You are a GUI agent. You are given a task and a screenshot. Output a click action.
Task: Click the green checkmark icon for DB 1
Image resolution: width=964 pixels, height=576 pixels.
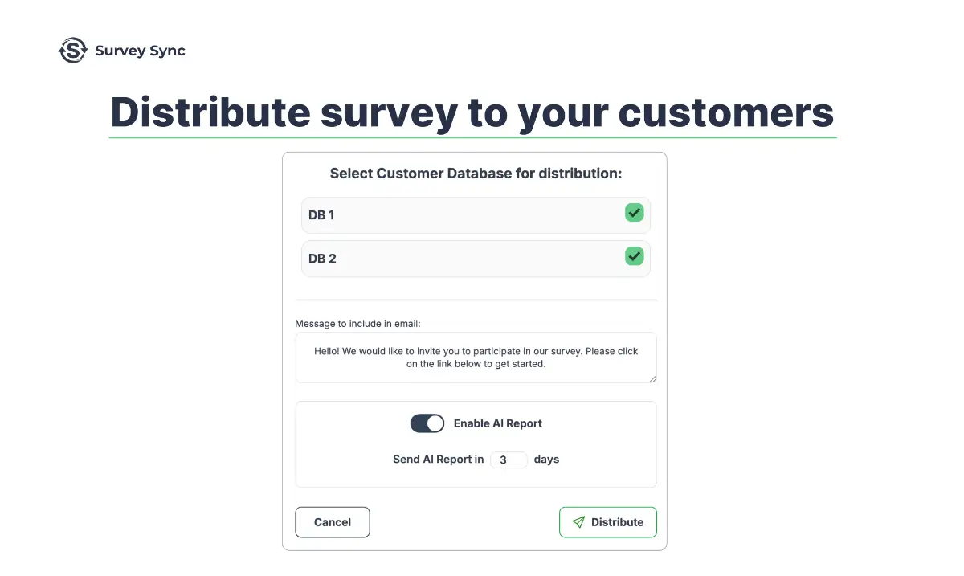[x=634, y=212]
